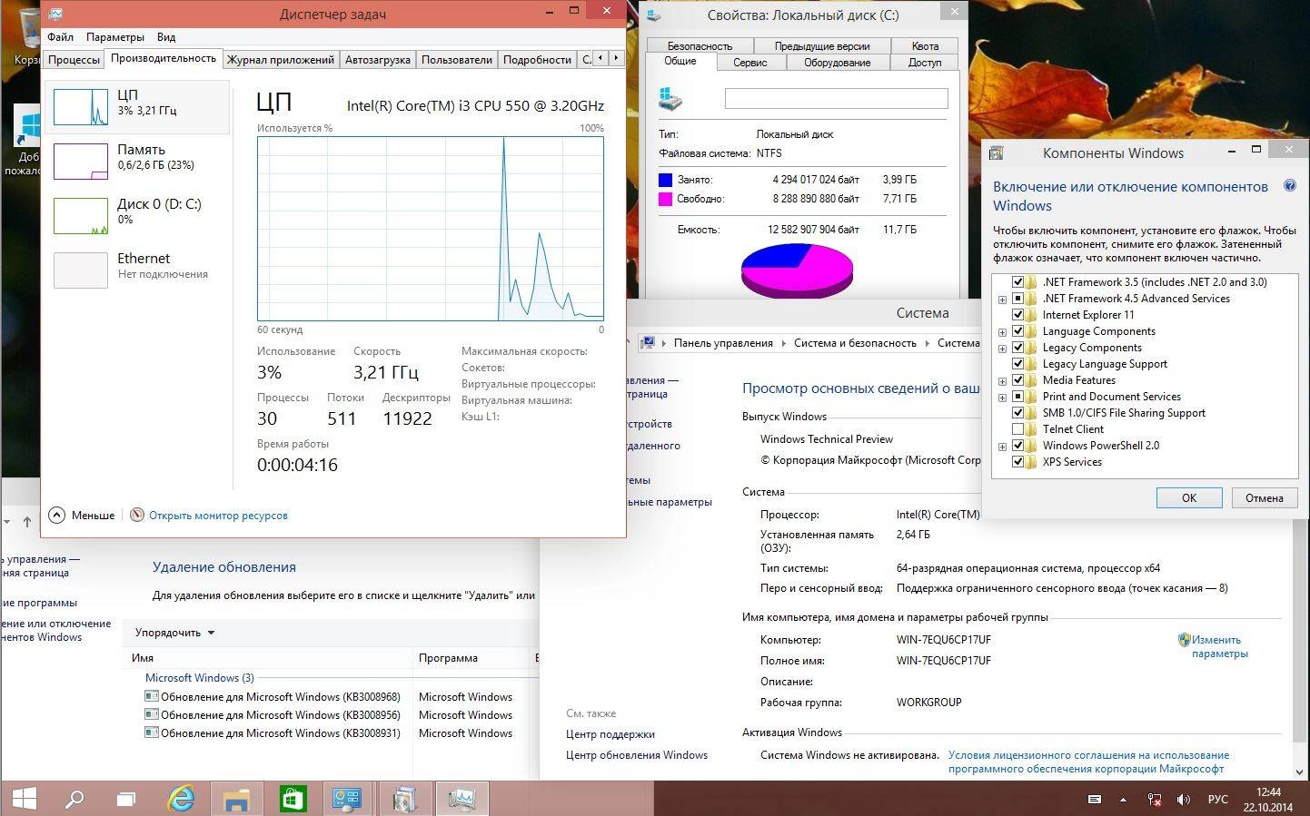1310x816 pixels.
Task: Expand Media Features tree node
Action: point(1002,381)
